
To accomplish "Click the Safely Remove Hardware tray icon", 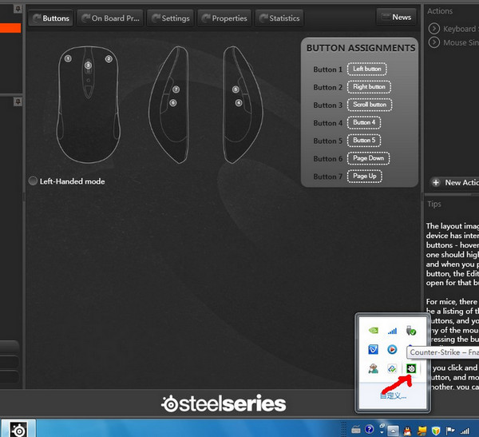I will [x=412, y=330].
